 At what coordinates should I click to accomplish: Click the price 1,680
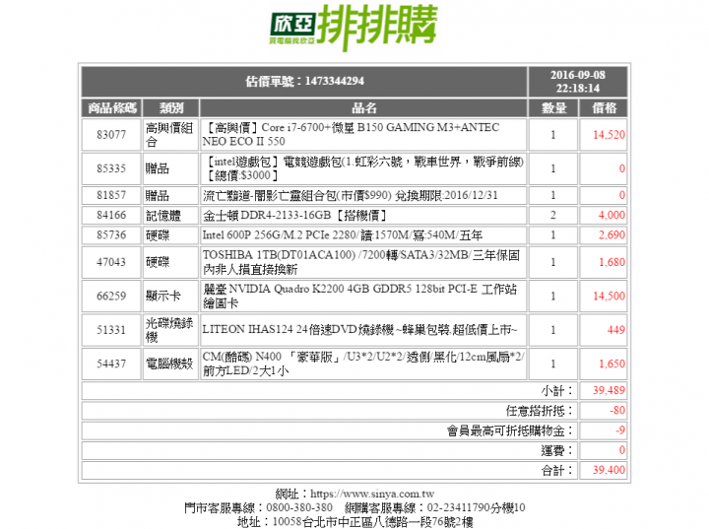click(x=612, y=262)
